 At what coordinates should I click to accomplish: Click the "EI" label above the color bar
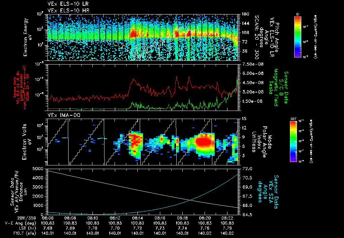point(298,14)
